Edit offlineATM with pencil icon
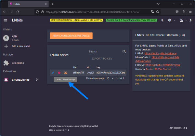Viewport: 195px width, 136px height. coord(53,73)
